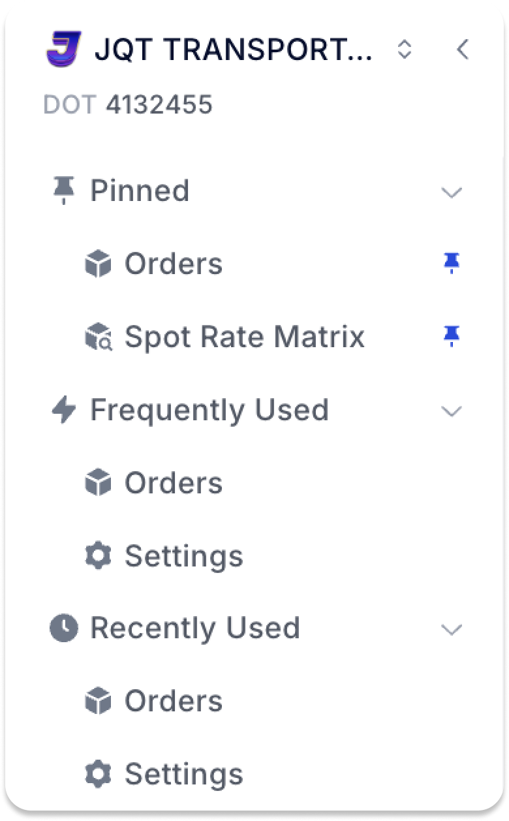Click the lightning bolt Frequently Used icon
This screenshot has height=821, width=509.
click(63, 410)
